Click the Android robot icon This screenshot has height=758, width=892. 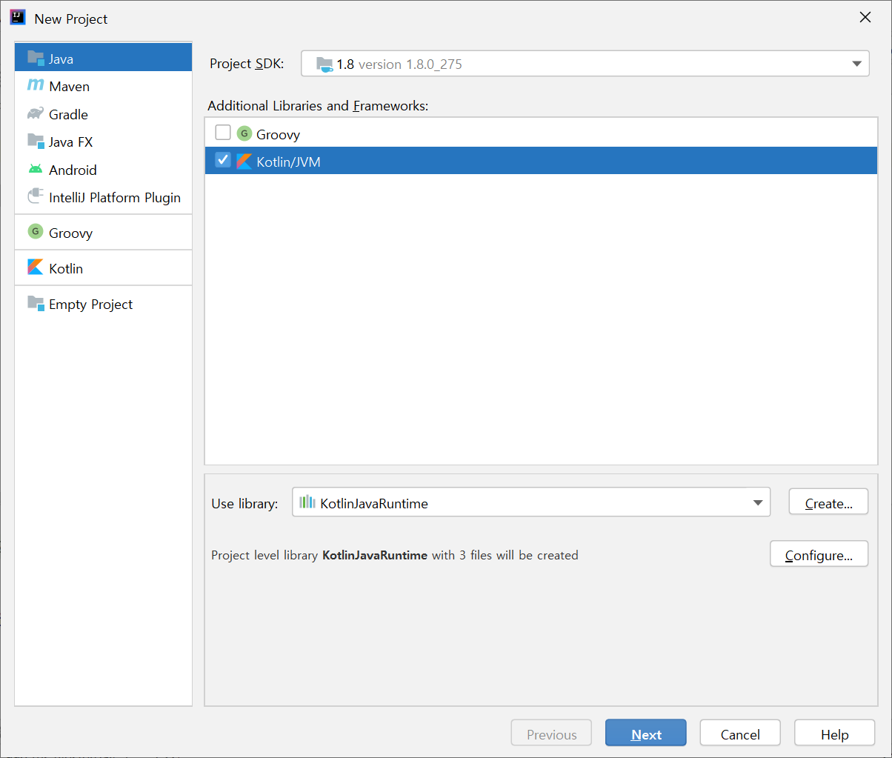(36, 170)
